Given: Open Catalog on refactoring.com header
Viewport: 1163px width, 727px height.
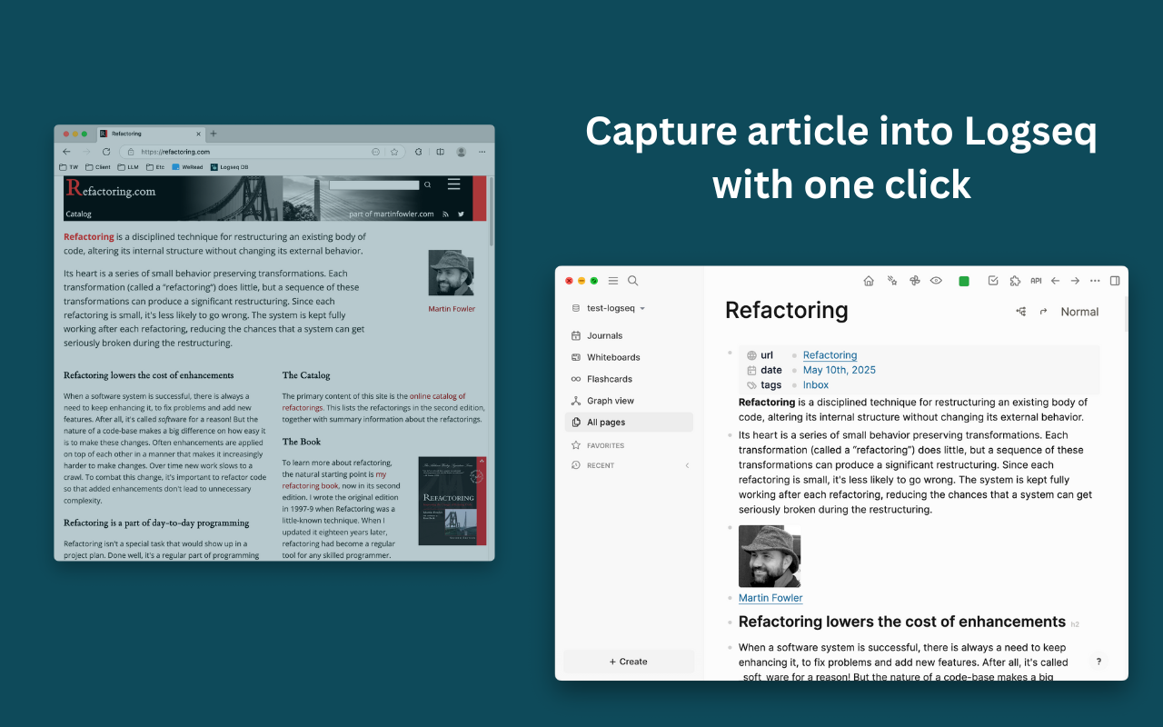Looking at the screenshot, I should pos(78,214).
